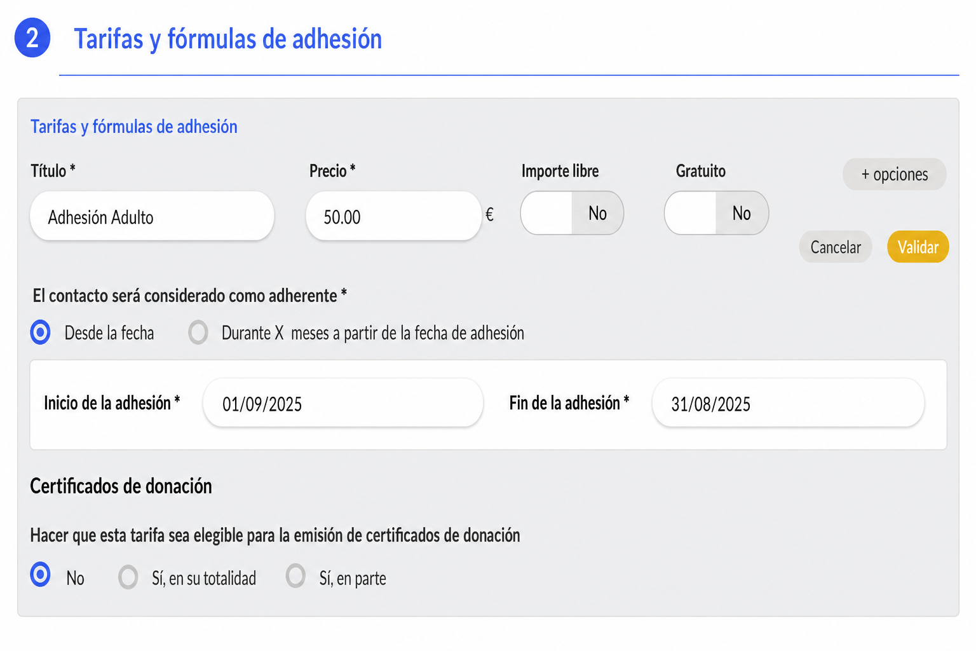Select Durante X meses radio option

pos(198,332)
